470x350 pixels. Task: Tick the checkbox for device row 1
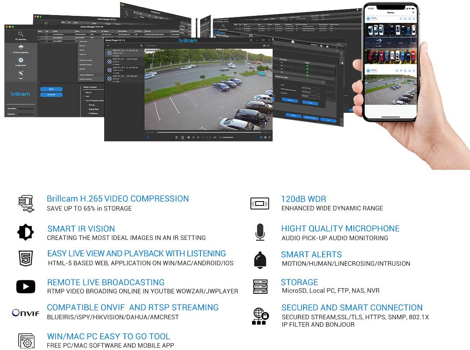pyautogui.click(x=39, y=34)
